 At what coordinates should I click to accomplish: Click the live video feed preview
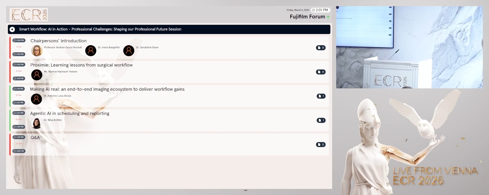click(409, 47)
